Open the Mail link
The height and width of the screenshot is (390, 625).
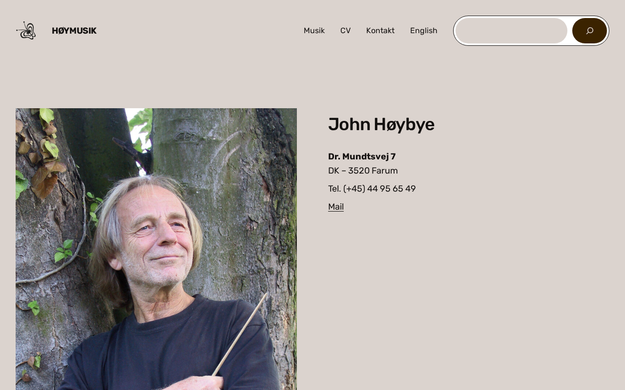pos(336,207)
